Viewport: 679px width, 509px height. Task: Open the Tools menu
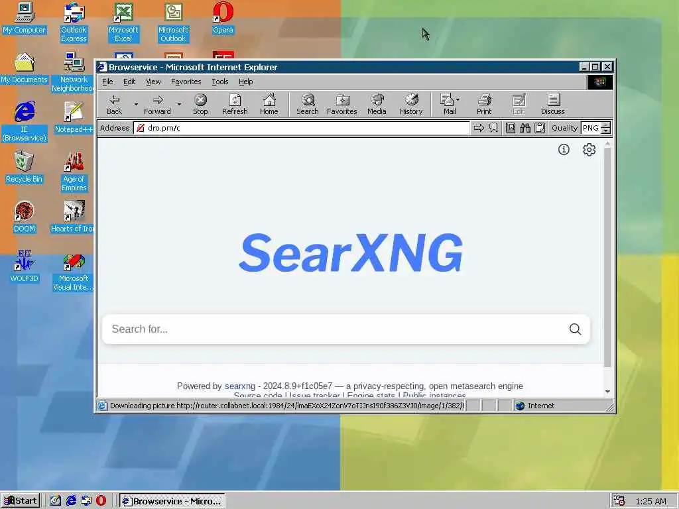point(220,82)
